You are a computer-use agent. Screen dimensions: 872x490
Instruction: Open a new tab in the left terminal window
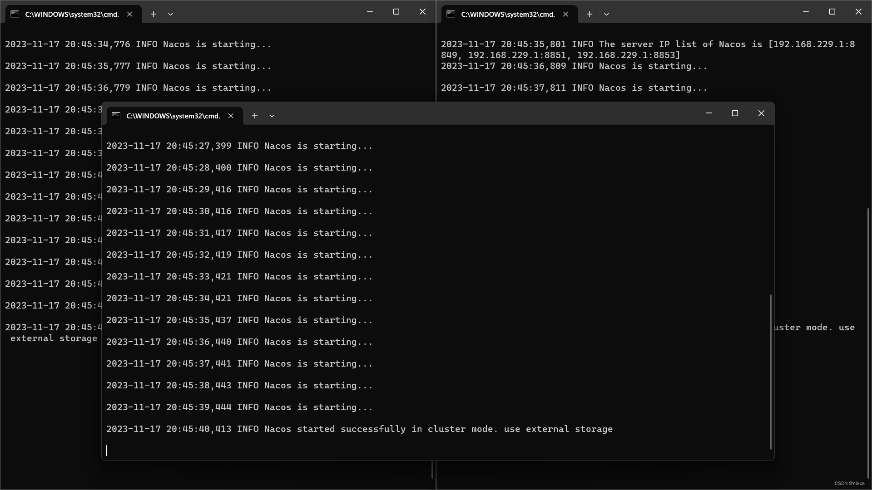pos(154,14)
